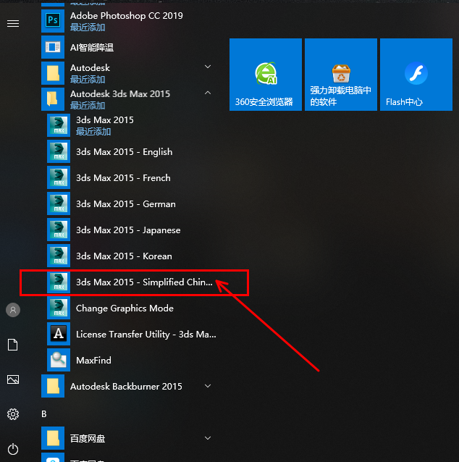
Task: Open the 强力卸载电脑中的软件 tile
Action: (340, 75)
